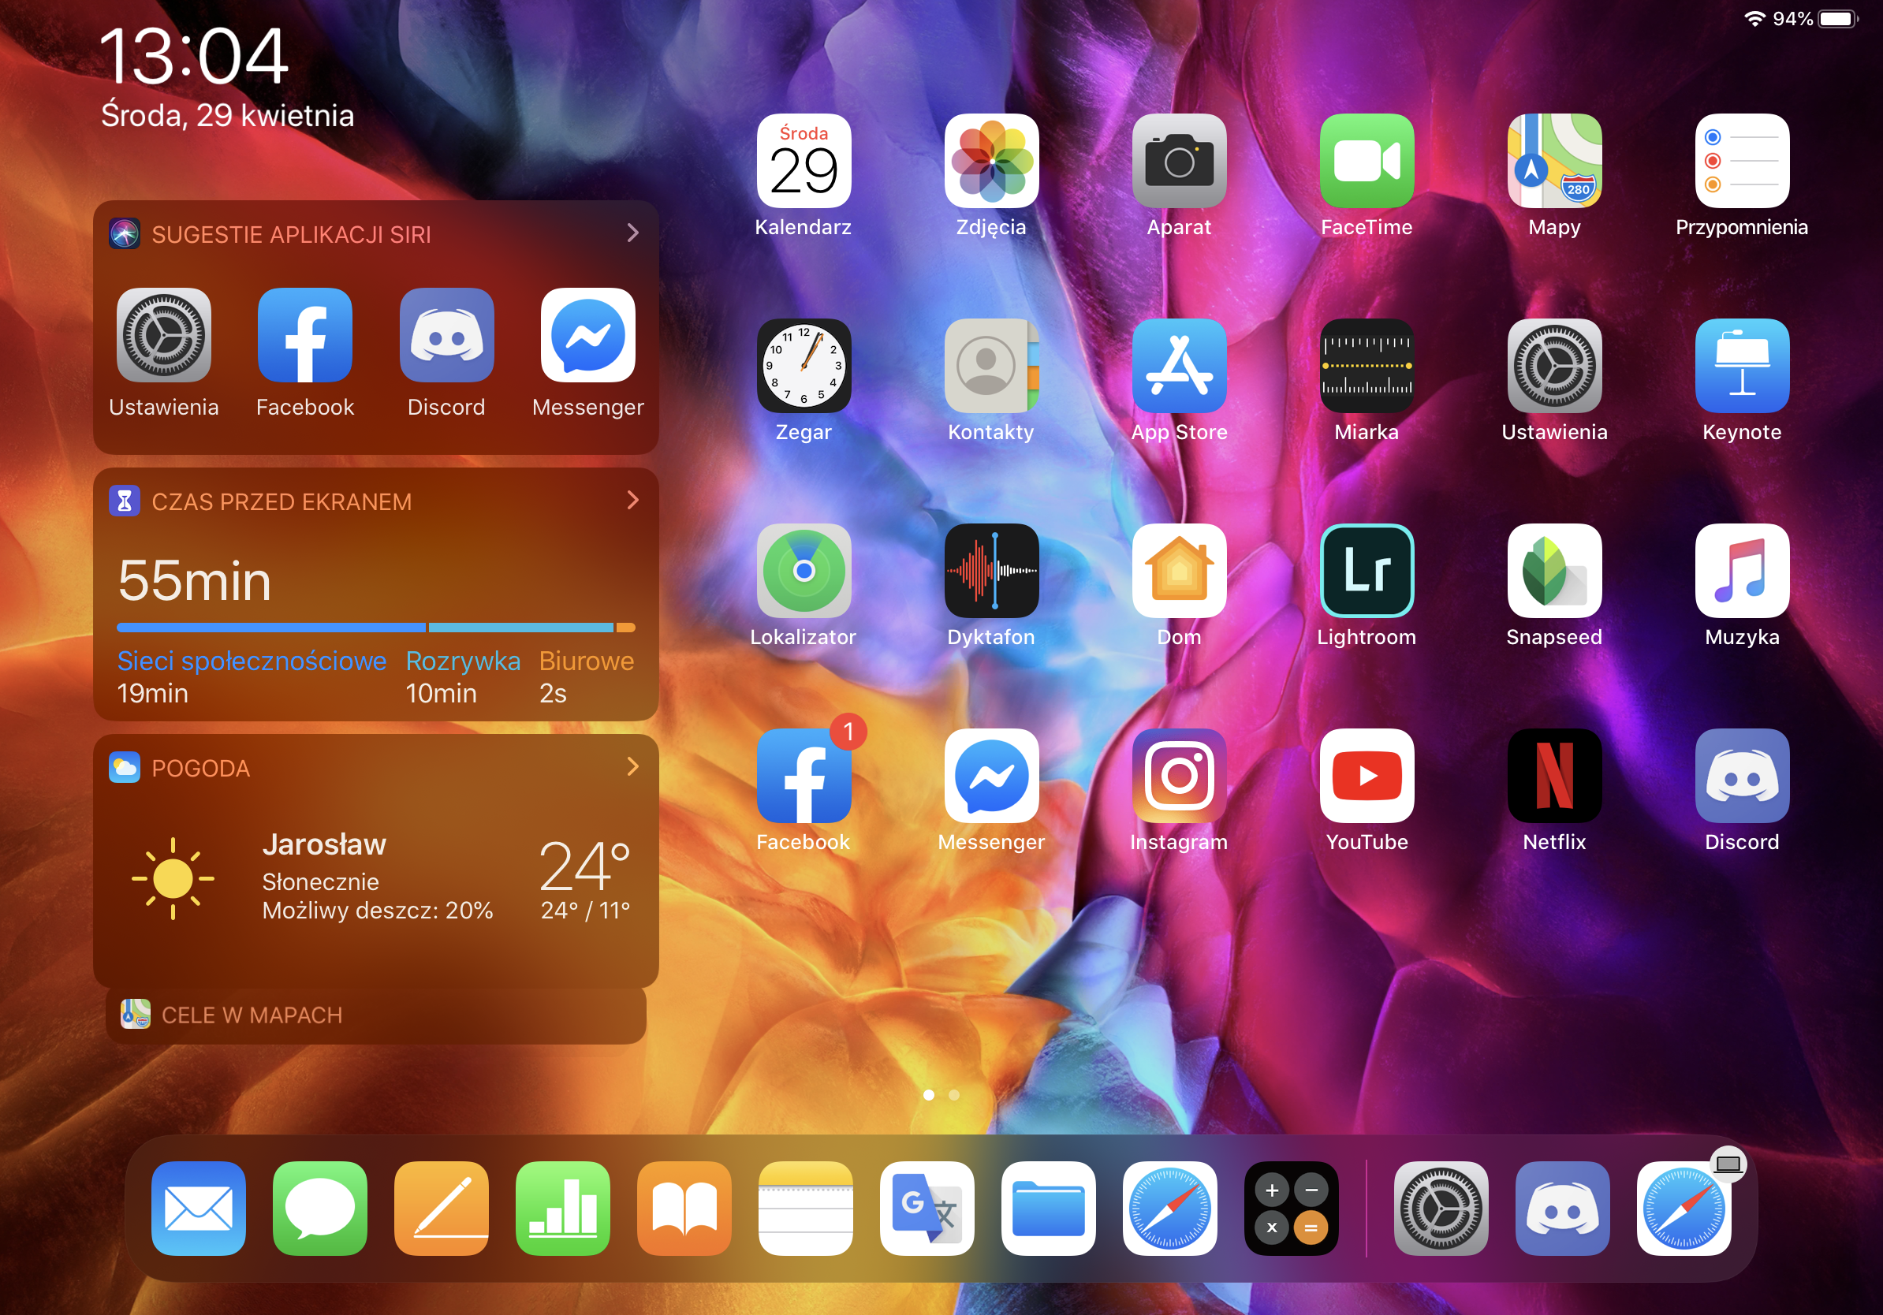Open Files app from the dock
This screenshot has height=1315, width=1883.
pyautogui.click(x=1048, y=1209)
